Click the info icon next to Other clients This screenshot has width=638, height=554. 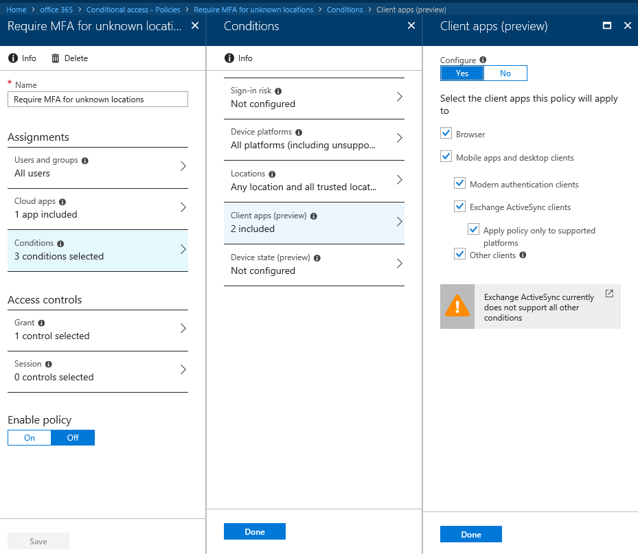coord(523,255)
